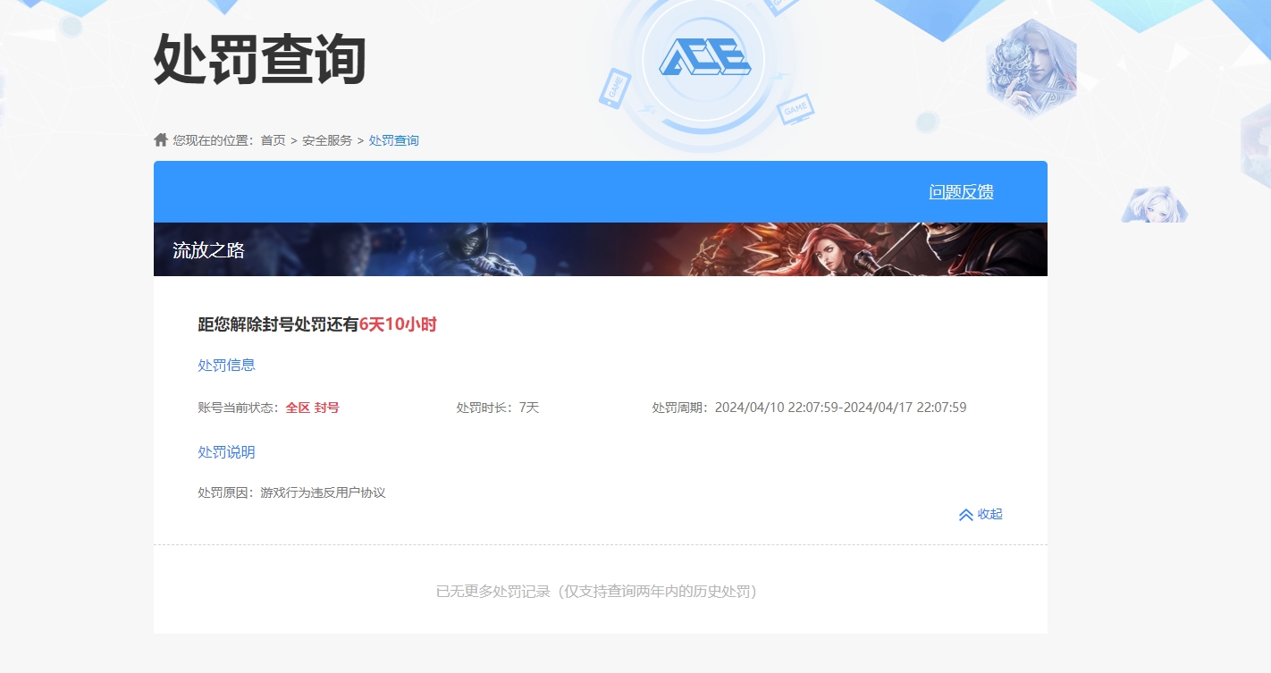Click the 处罚时长：7天 text
The height and width of the screenshot is (673, 1271).
[x=498, y=408]
